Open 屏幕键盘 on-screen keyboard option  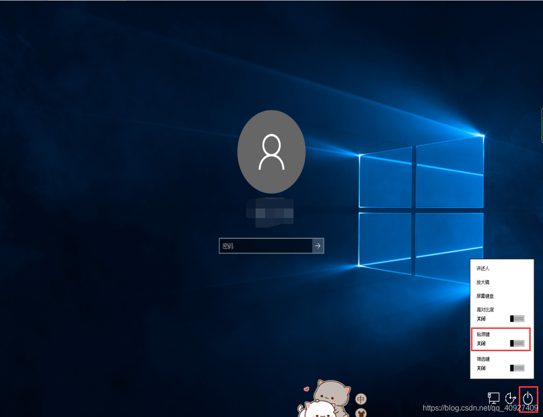(x=485, y=296)
